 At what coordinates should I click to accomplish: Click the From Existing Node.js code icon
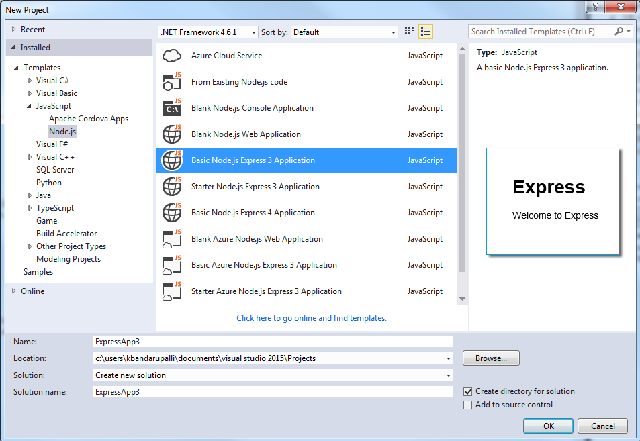coord(172,82)
